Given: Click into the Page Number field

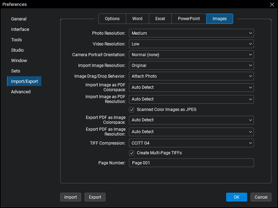Looking at the screenshot, I should point(191,163).
